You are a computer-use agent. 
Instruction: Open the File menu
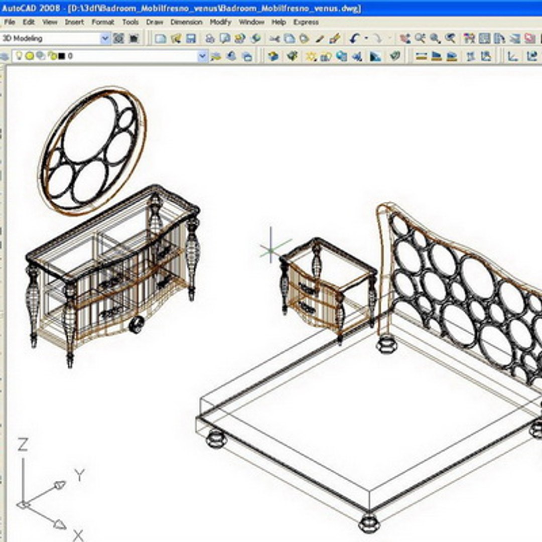point(10,22)
